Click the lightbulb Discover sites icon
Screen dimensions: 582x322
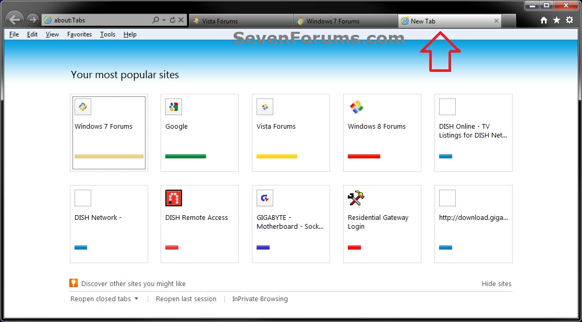click(74, 283)
